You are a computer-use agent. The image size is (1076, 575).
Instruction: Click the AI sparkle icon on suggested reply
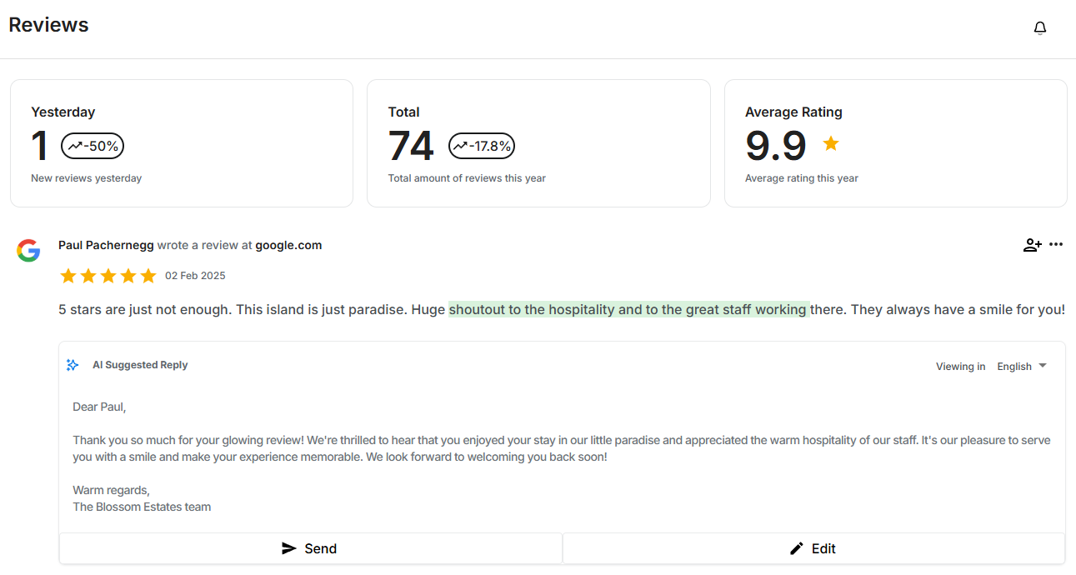click(x=73, y=365)
